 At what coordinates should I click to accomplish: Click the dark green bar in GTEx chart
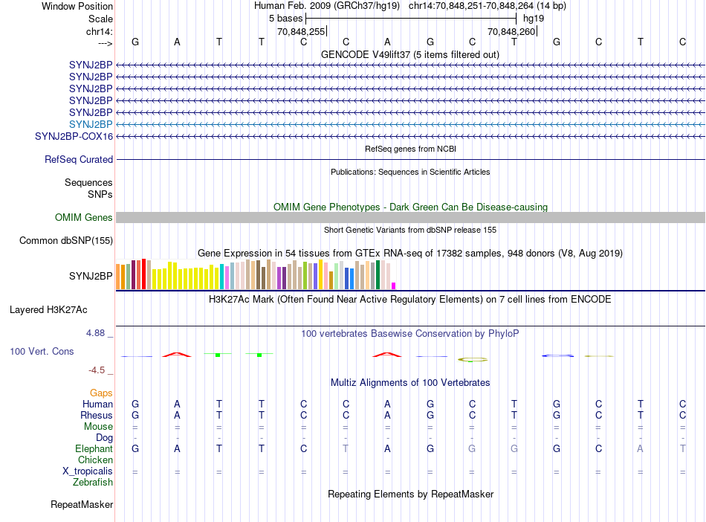pos(378,274)
